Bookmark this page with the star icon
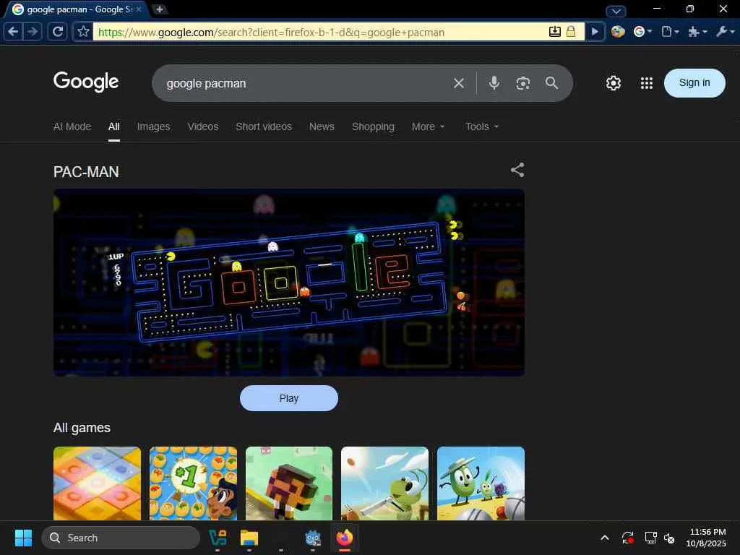Viewport: 740px width, 555px height. [84, 32]
